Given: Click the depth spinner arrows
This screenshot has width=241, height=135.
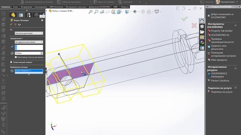Looking at the screenshot, I should [42, 53].
